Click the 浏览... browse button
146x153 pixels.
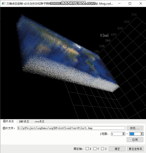click(135, 128)
